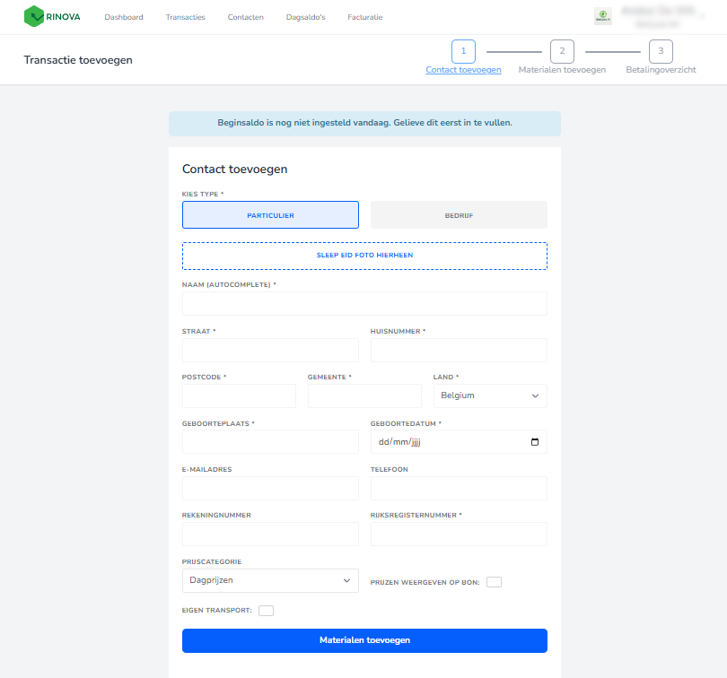
Task: Select Particulier contact type
Action: [x=270, y=215]
